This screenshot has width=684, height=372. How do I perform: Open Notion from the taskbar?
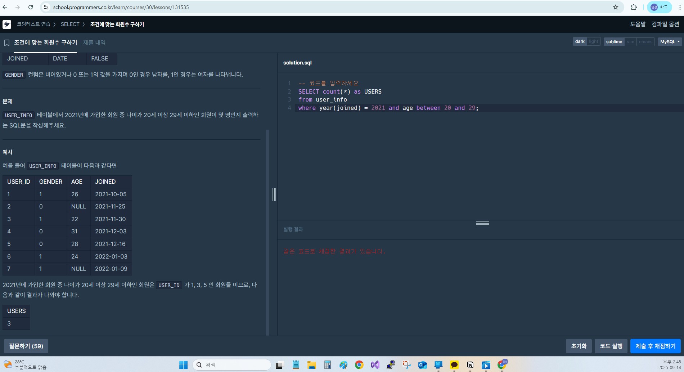[x=470, y=365]
